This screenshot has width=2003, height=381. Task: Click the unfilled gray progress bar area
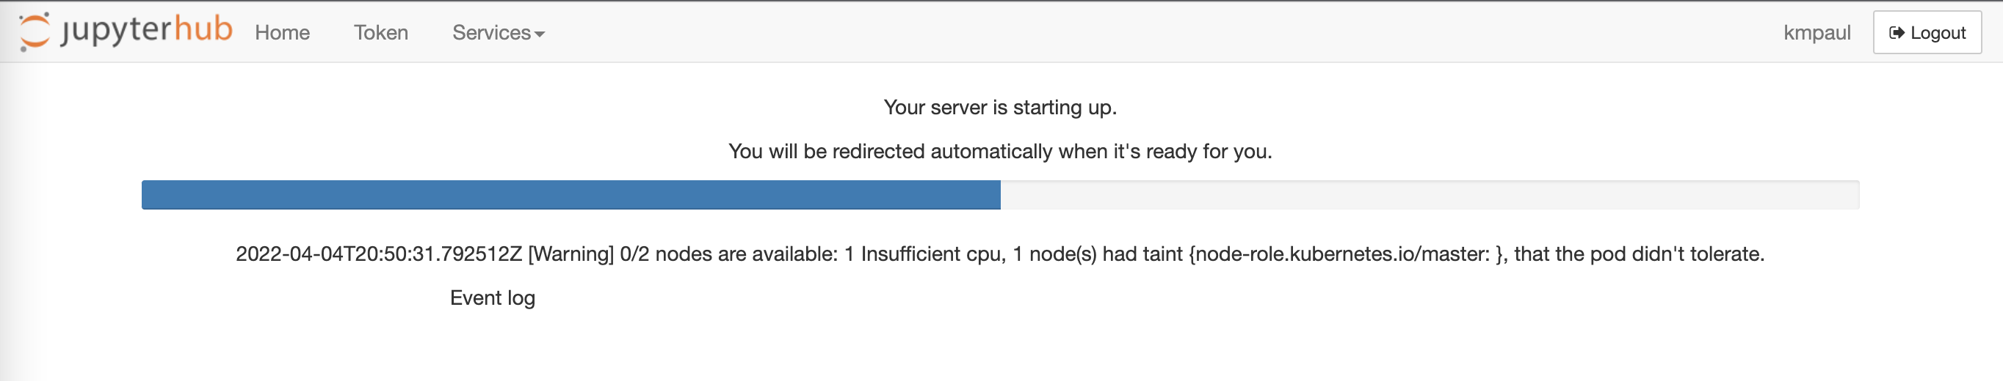pos(1430,195)
